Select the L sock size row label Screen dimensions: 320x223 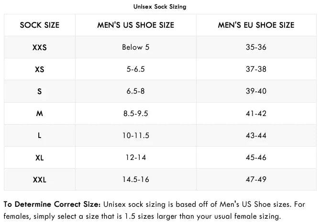tap(40, 136)
